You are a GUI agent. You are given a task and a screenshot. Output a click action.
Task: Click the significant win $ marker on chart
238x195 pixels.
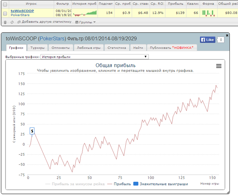32,131
